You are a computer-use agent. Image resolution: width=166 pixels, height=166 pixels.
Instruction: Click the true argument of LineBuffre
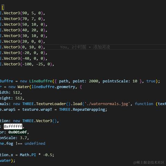151,81
